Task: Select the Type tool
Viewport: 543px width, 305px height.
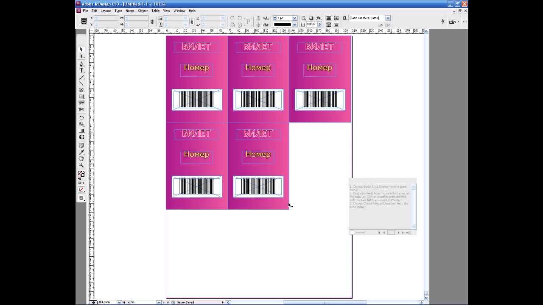Action: pyautogui.click(x=81, y=70)
